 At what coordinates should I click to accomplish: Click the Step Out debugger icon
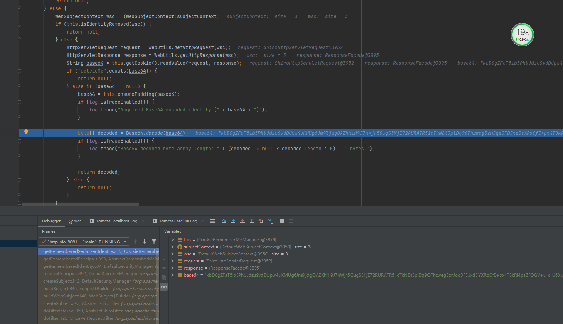pos(252,221)
